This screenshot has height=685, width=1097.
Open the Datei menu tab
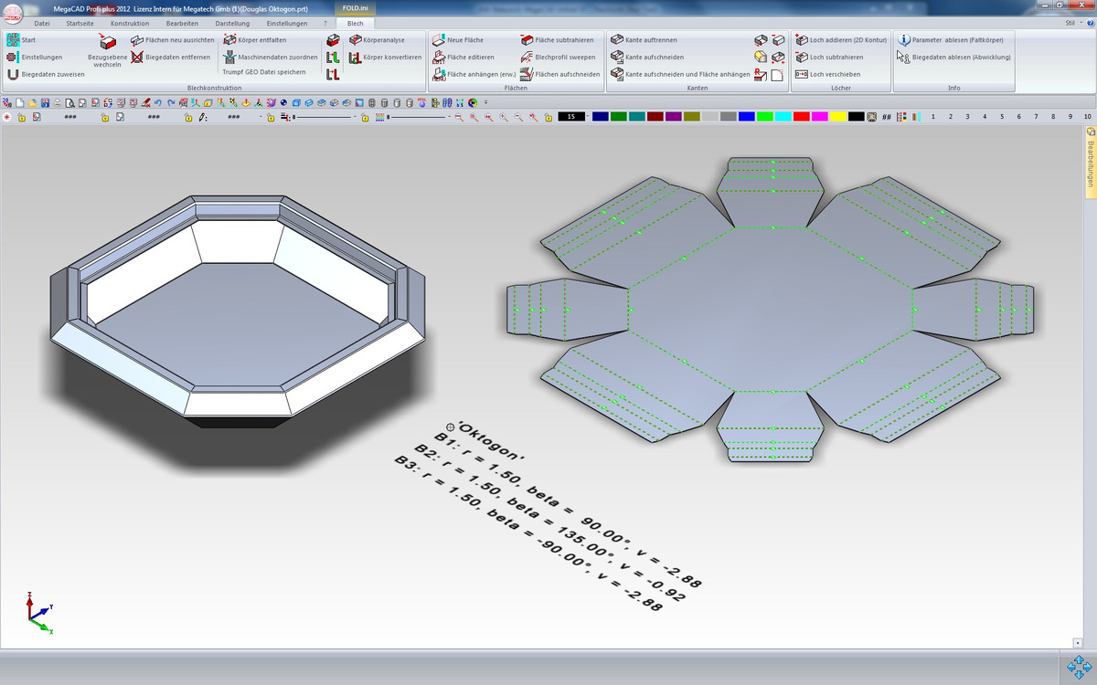42,23
